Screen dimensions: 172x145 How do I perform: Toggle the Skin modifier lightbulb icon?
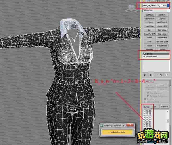coord(145,54)
